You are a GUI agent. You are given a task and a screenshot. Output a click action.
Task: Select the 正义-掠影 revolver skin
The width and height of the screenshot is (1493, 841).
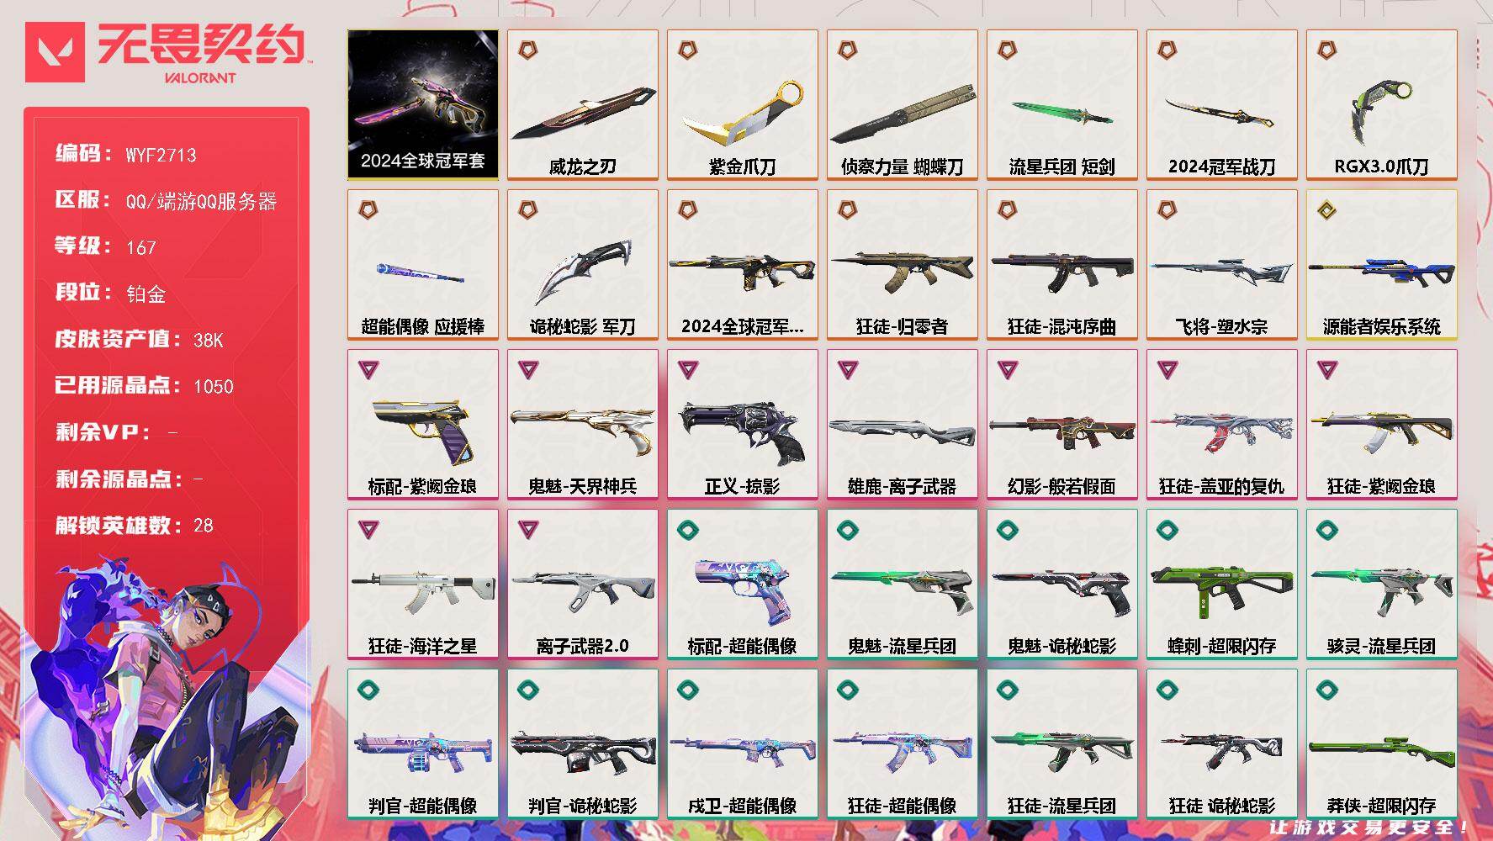[x=742, y=425]
